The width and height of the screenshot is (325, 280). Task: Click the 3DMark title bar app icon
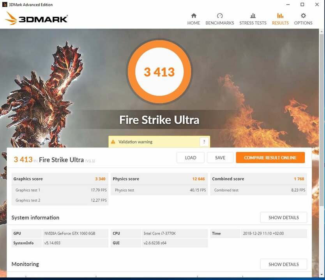(x=4, y=5)
